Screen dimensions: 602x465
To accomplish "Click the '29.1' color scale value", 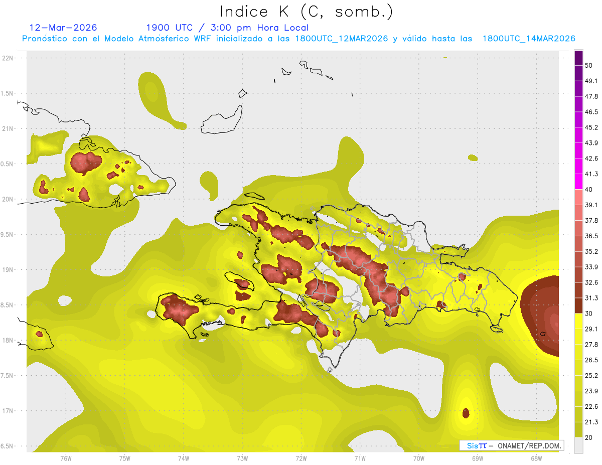I will [591, 329].
